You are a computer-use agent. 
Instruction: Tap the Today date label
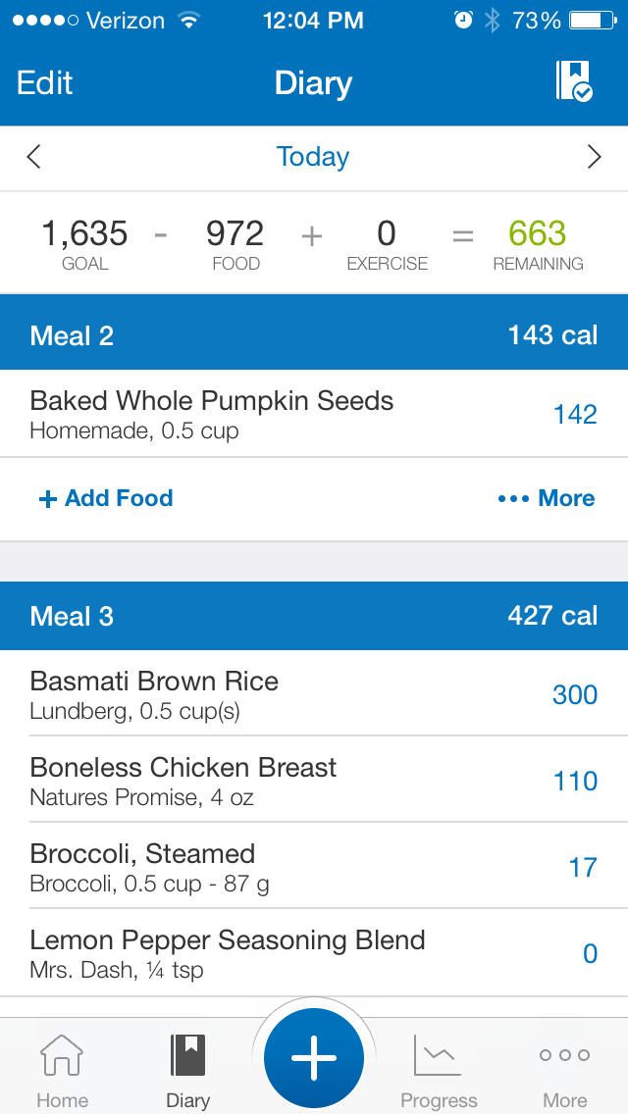pos(313,156)
